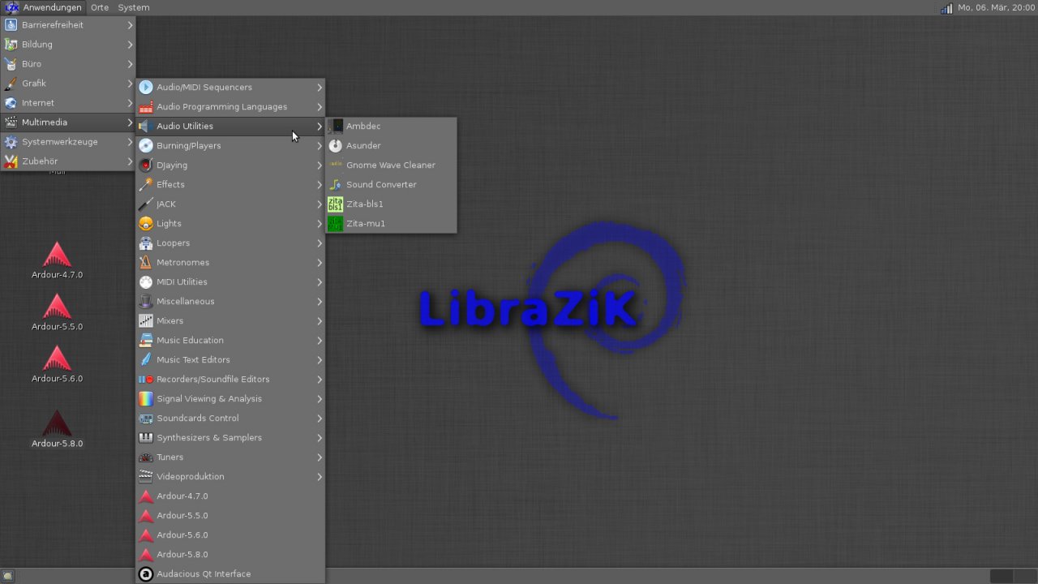Expand the Zubehör submenu arrow
Viewport: 1038px width, 584px height.
(130, 161)
